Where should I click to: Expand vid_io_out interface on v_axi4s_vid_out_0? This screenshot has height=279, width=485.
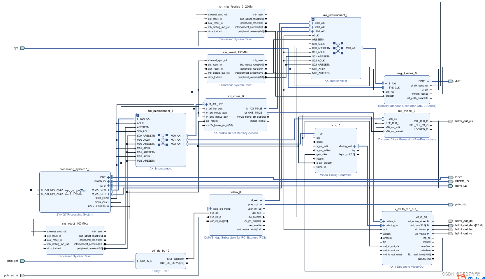click(430, 217)
